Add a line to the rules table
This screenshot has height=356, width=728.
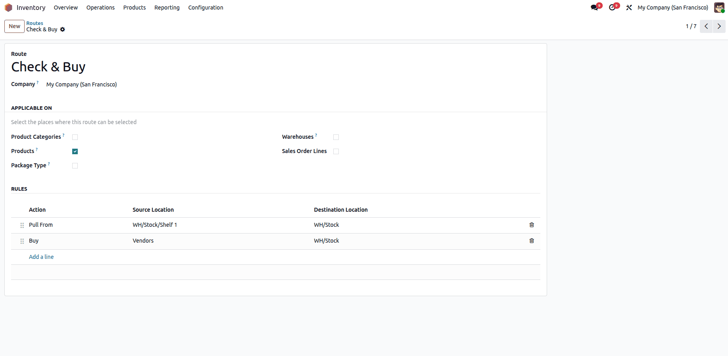[41, 257]
